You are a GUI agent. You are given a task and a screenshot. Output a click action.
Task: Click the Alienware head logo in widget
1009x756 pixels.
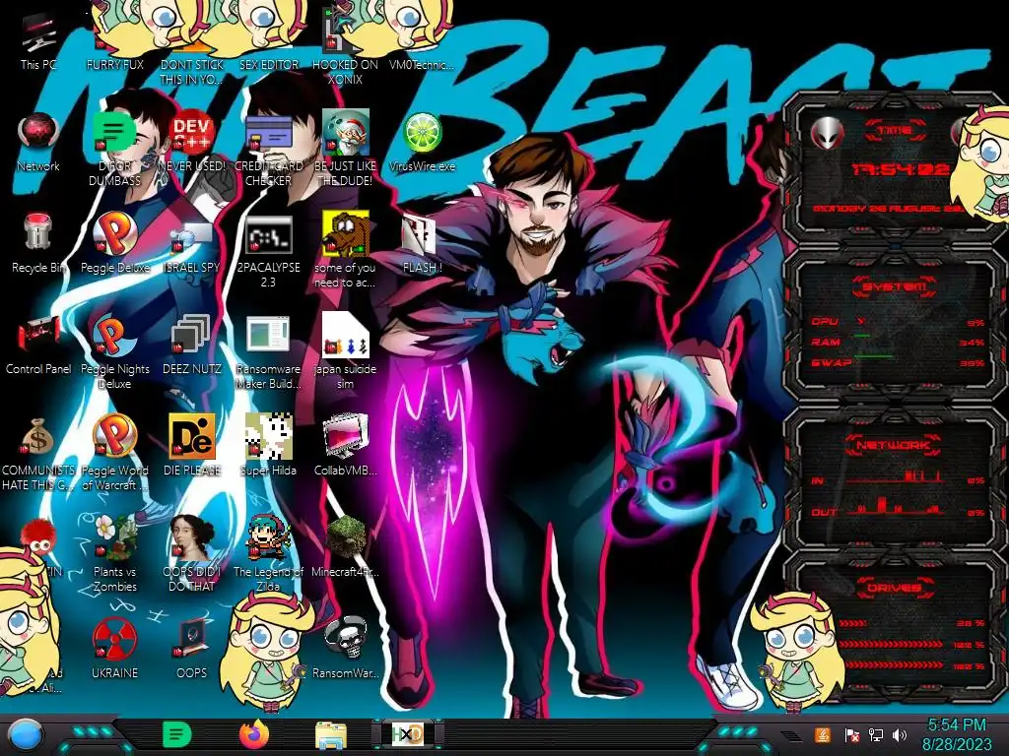(828, 133)
